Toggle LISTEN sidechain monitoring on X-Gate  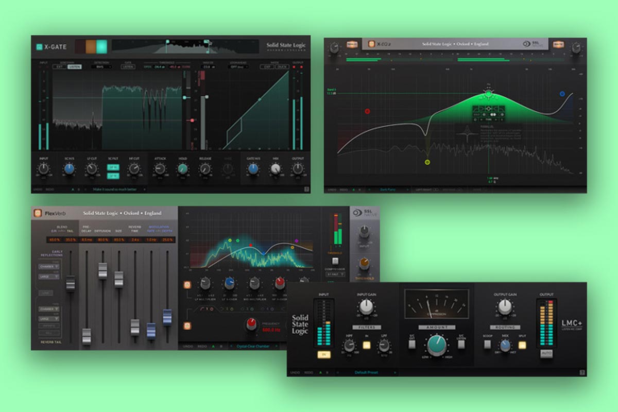pyautogui.click(x=74, y=66)
